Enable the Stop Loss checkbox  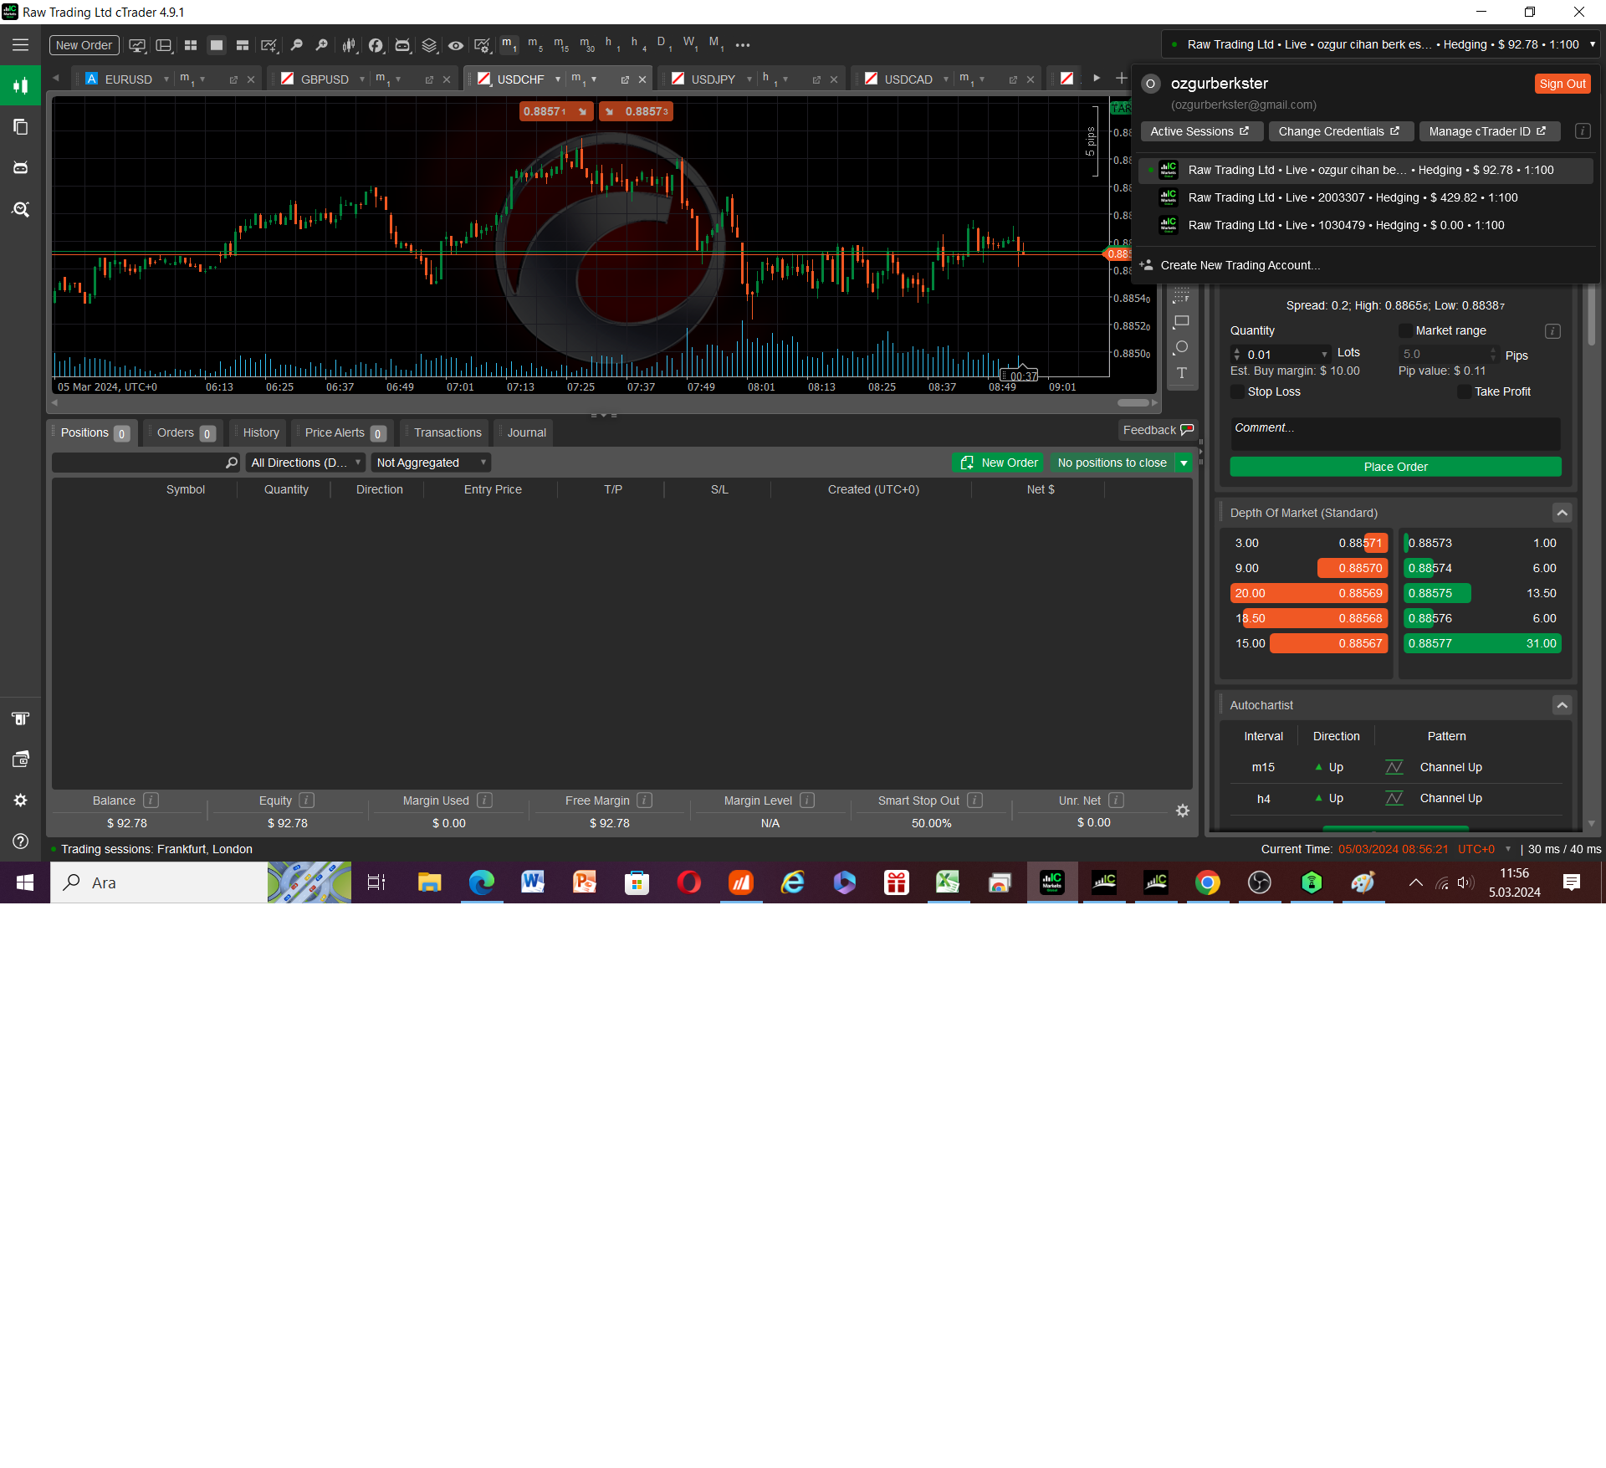1237,391
